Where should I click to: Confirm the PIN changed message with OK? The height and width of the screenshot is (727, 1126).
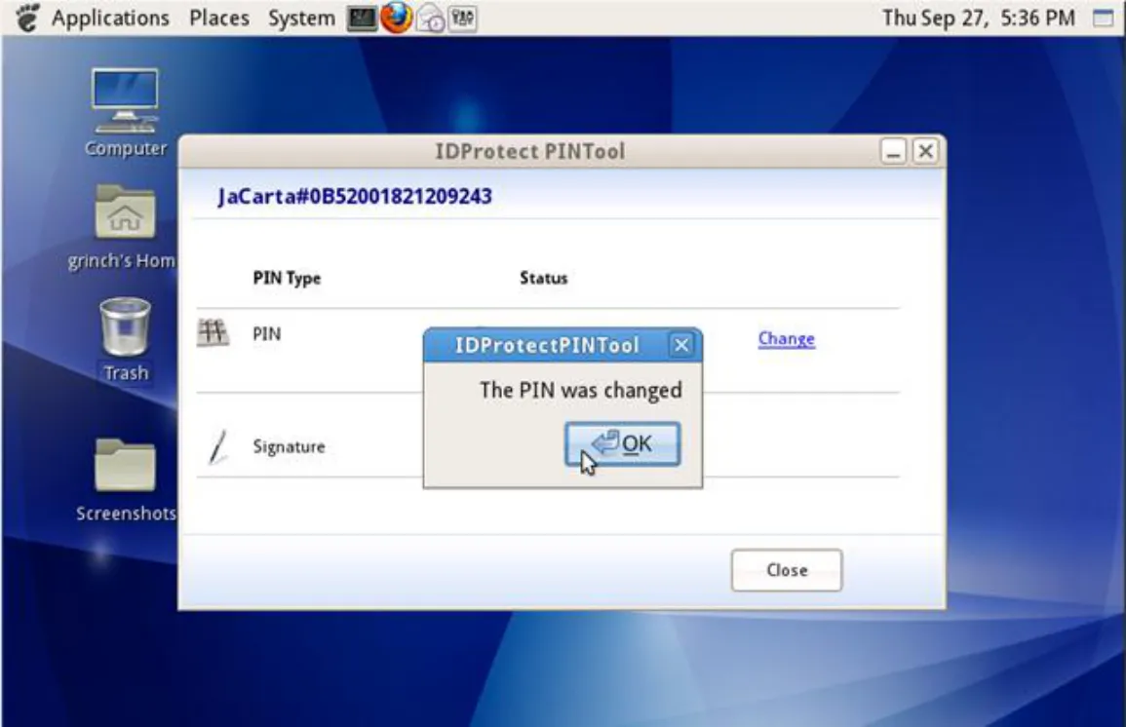tap(623, 444)
